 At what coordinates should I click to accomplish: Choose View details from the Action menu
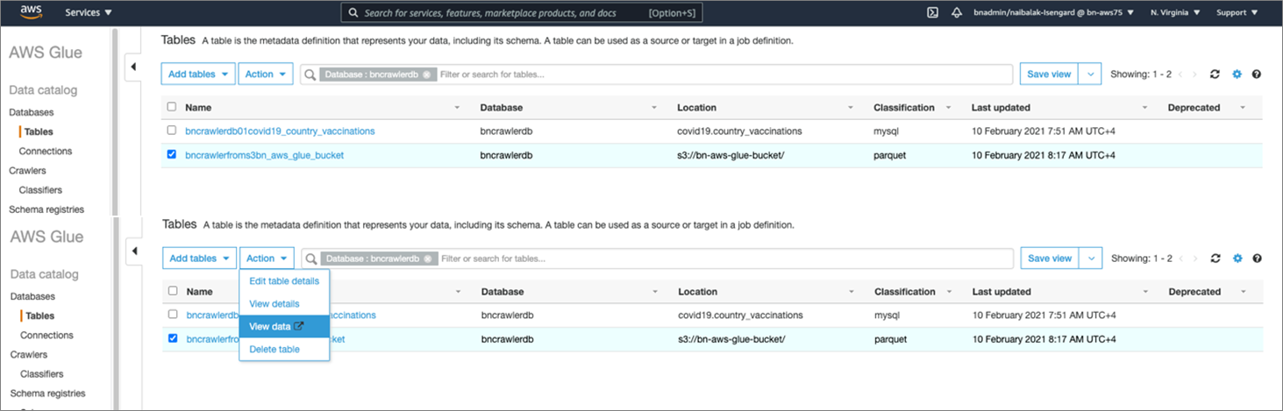pyautogui.click(x=284, y=304)
